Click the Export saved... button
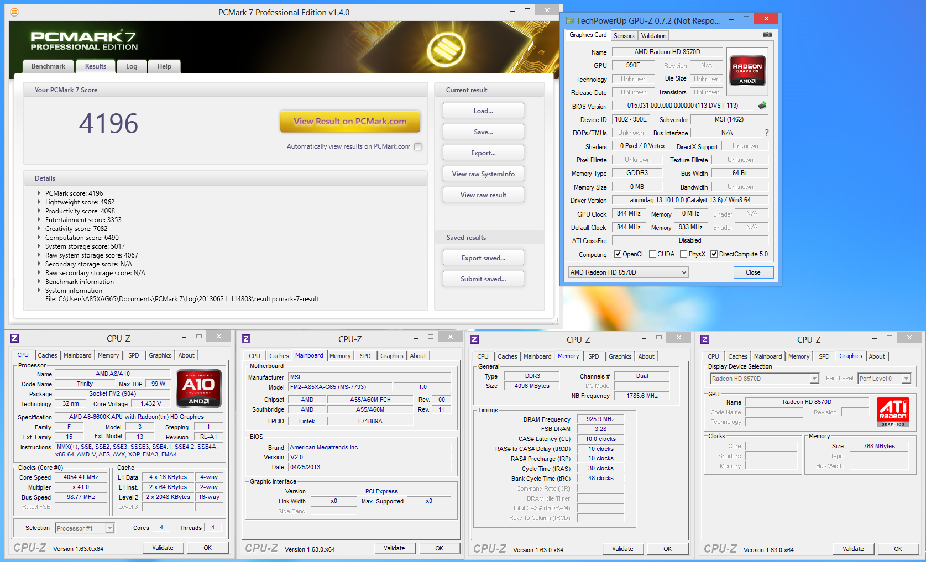 pyautogui.click(x=483, y=258)
